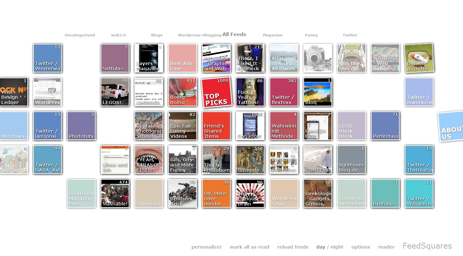The image size is (463, 256).
Task: Open the Engadget feed square
Action: (x=250, y=126)
